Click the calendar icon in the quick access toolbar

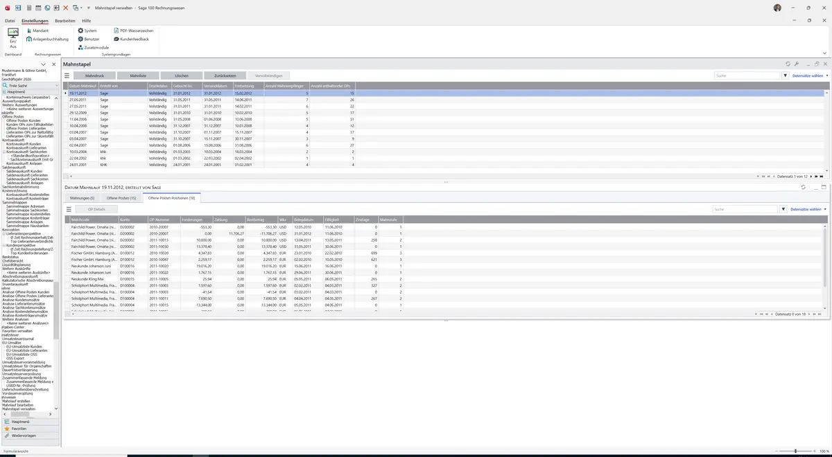pyautogui.click(x=37, y=8)
